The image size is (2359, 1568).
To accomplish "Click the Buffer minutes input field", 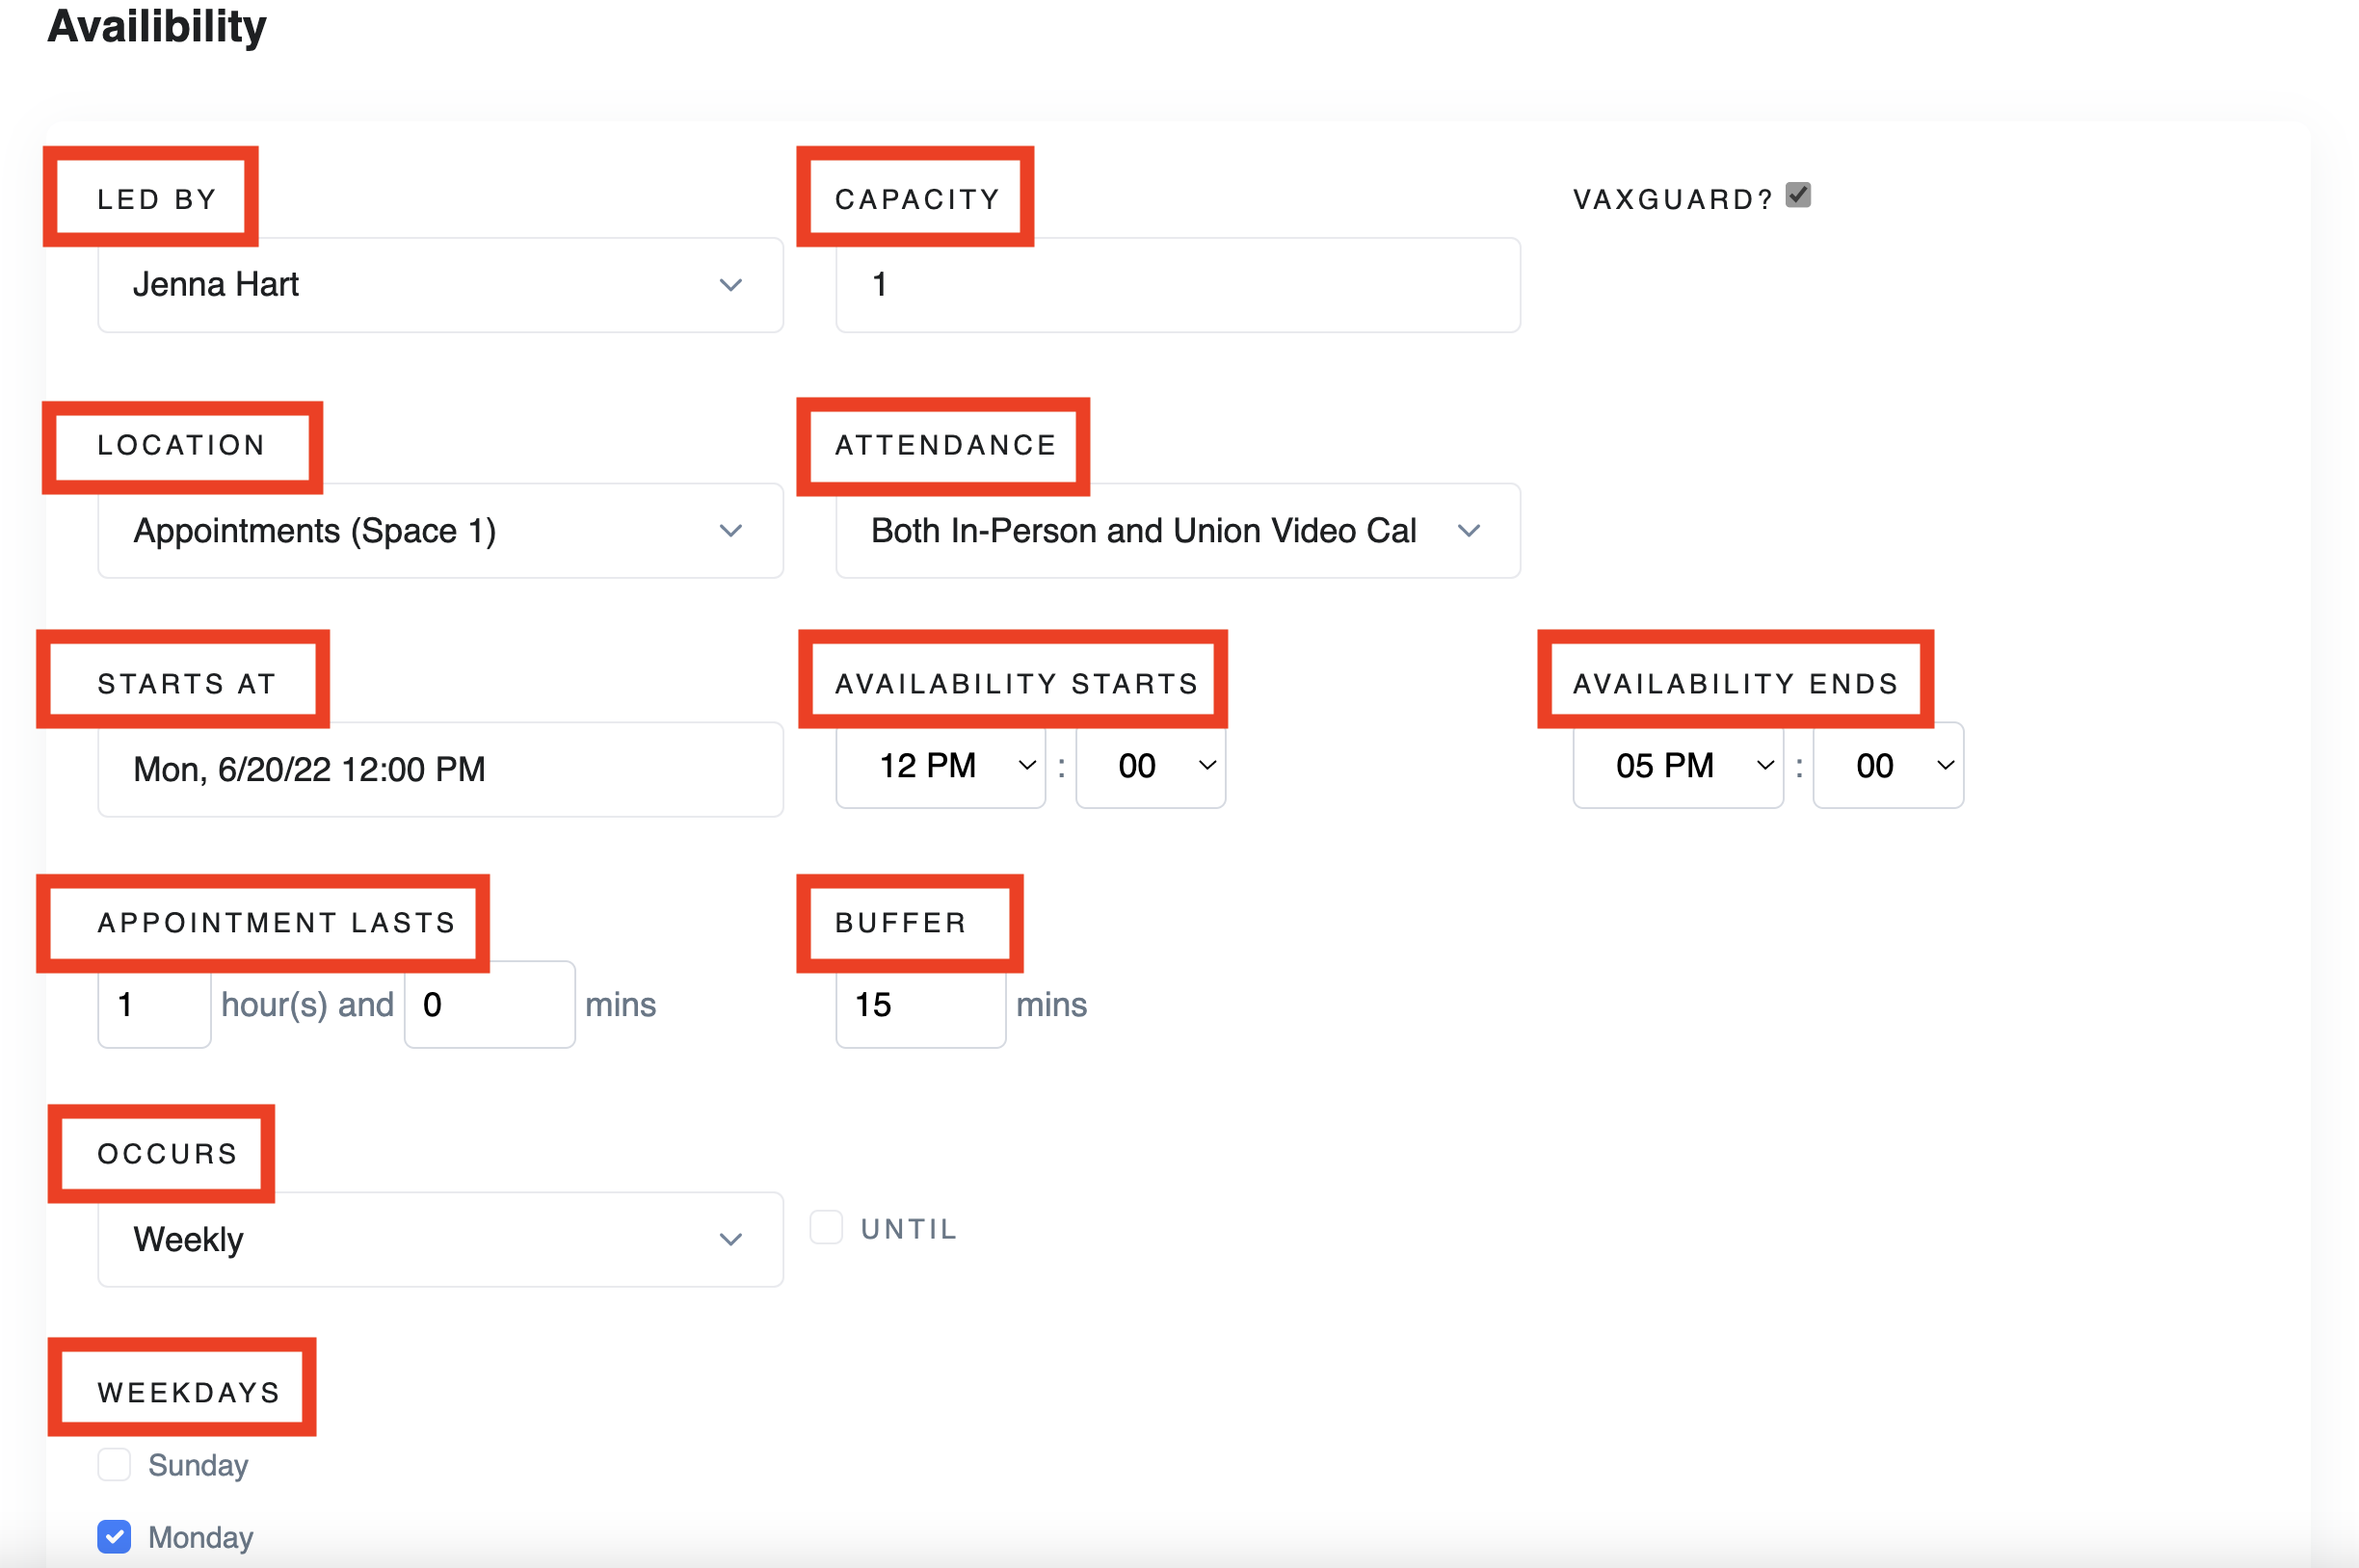I will pos(920,1005).
